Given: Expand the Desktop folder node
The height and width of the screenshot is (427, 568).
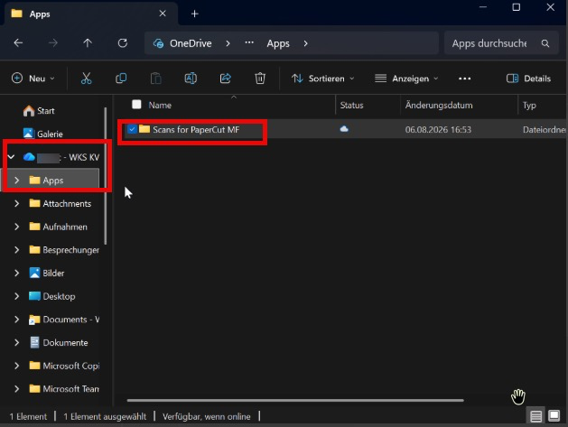Looking at the screenshot, I should [x=16, y=296].
